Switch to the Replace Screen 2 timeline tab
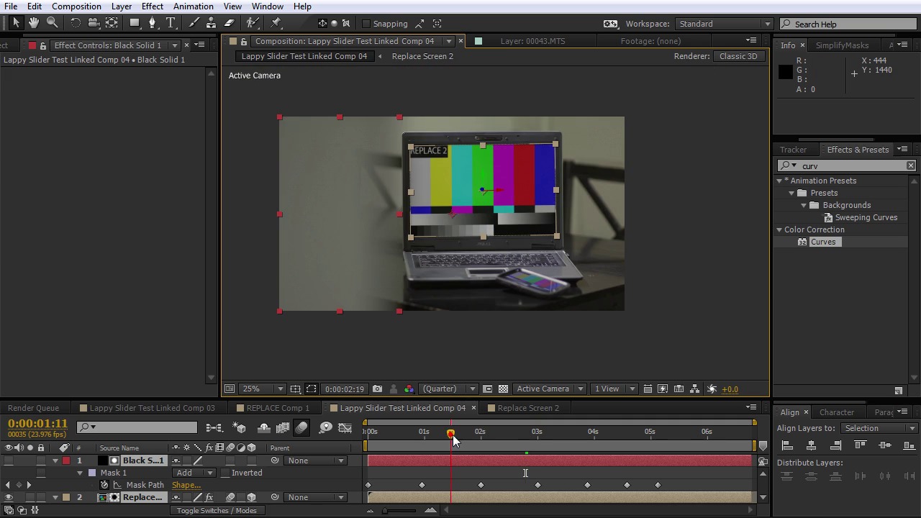921x518 pixels. (527, 408)
